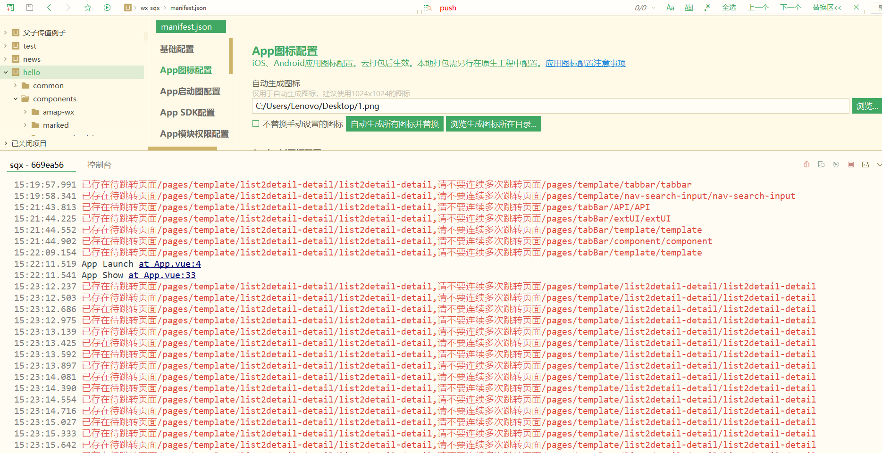Image resolution: width=882 pixels, height=453 pixels.
Task: Collapse the hello project folder
Action: 6,72
